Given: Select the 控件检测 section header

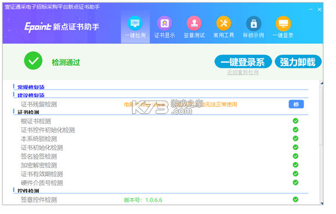Looking at the screenshot, I should click(28, 191).
